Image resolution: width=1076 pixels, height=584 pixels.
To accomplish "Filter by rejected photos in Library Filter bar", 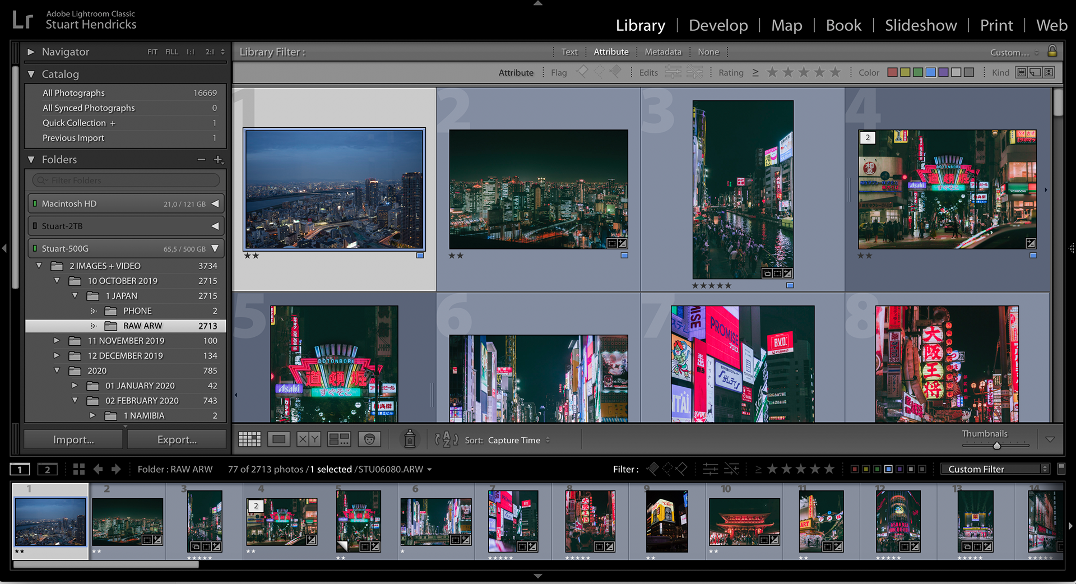I will pyautogui.click(x=616, y=72).
